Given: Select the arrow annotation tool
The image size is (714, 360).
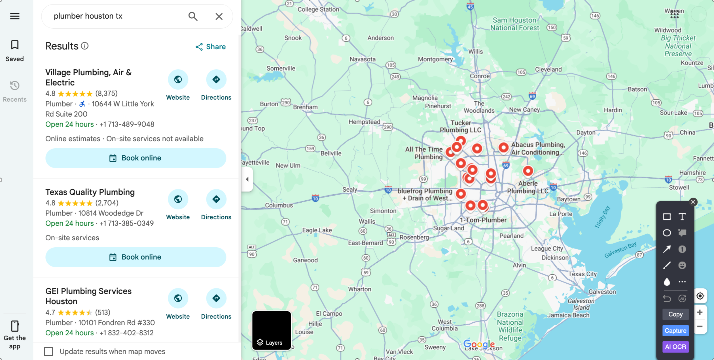Looking at the screenshot, I should tap(667, 249).
